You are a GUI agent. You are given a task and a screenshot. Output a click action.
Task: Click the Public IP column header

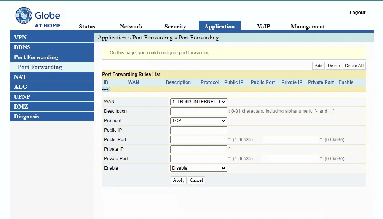click(234, 82)
